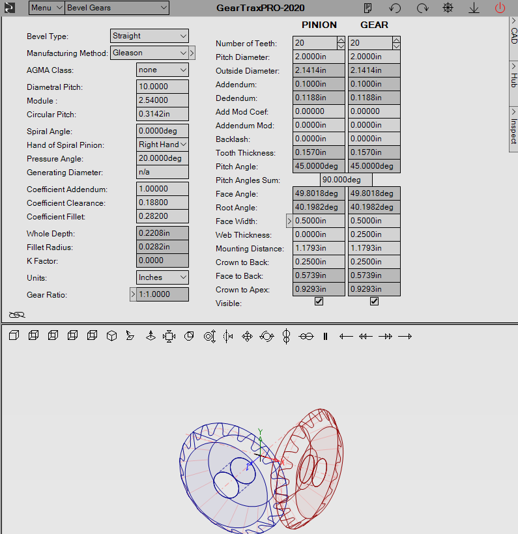Click the Coefficient Fillet field
518x534 pixels.
[x=162, y=216]
